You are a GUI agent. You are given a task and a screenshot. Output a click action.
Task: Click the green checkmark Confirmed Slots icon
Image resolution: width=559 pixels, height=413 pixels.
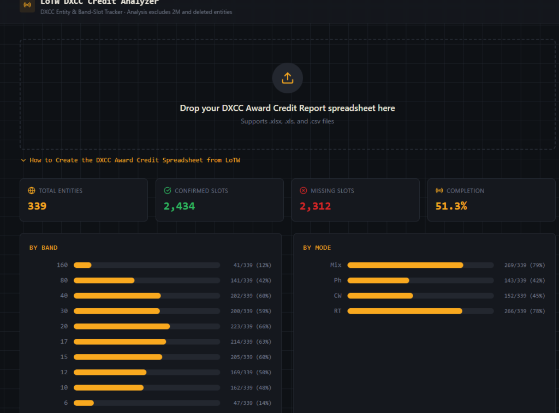168,191
